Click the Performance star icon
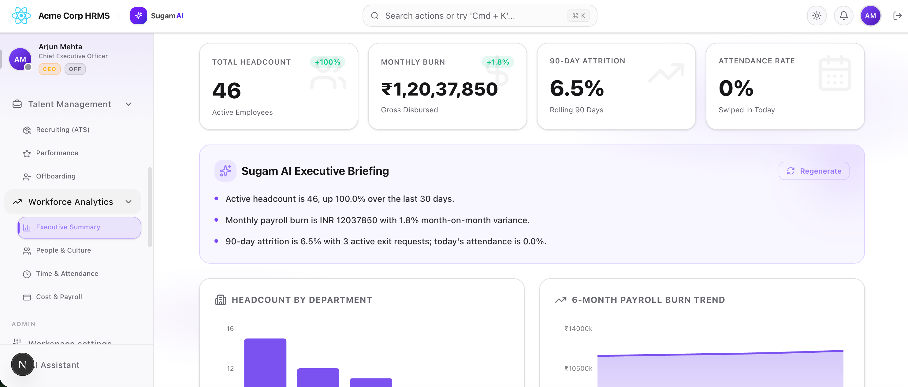Viewport: 908px width, 387px height. coord(27,153)
